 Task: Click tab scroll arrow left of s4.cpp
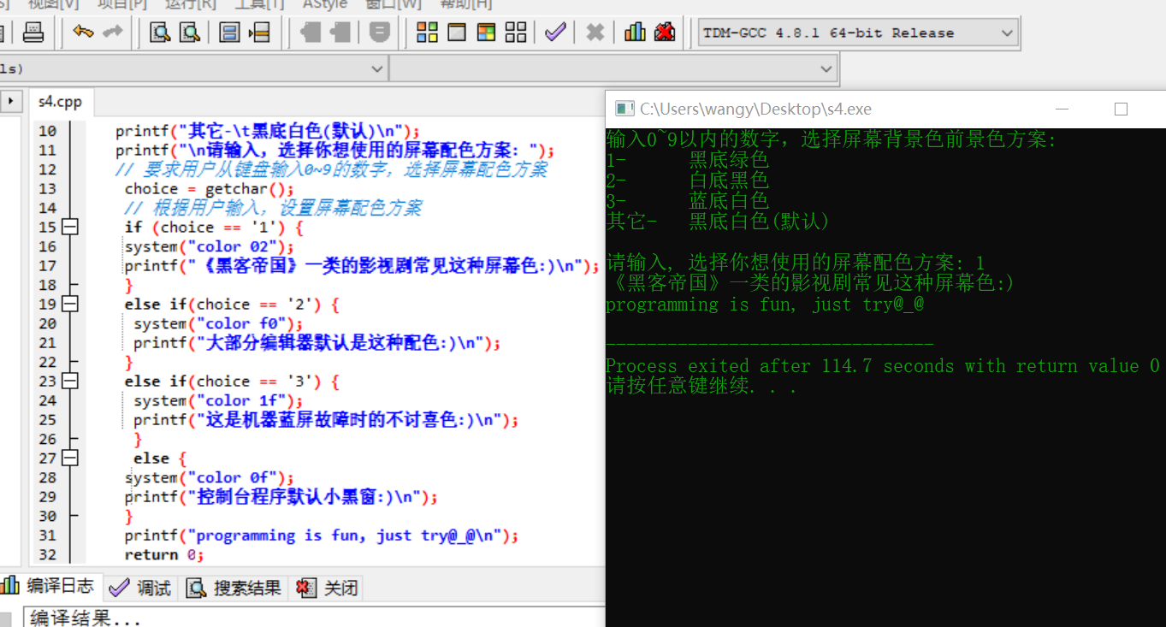coord(11,101)
